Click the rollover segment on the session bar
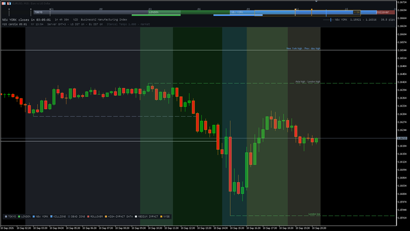Image resolution: width=410 pixels, height=231 pixels. point(386,12)
